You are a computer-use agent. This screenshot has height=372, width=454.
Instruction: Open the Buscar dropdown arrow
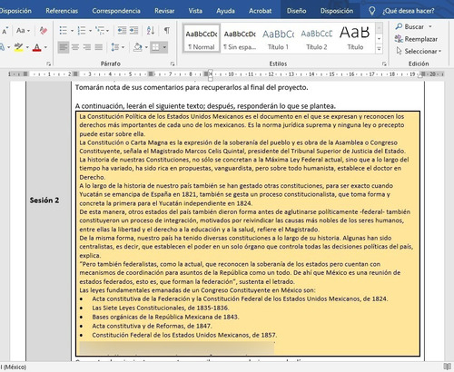pyautogui.click(x=430, y=26)
